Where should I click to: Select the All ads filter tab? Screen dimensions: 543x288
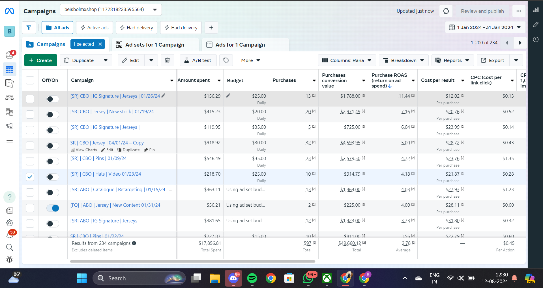(x=57, y=28)
